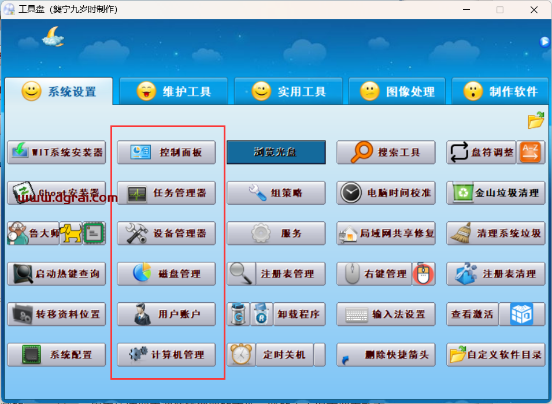Viewport: 552px width, 404px height.
Task: Open 定时关机 button
Action: [x=284, y=355]
